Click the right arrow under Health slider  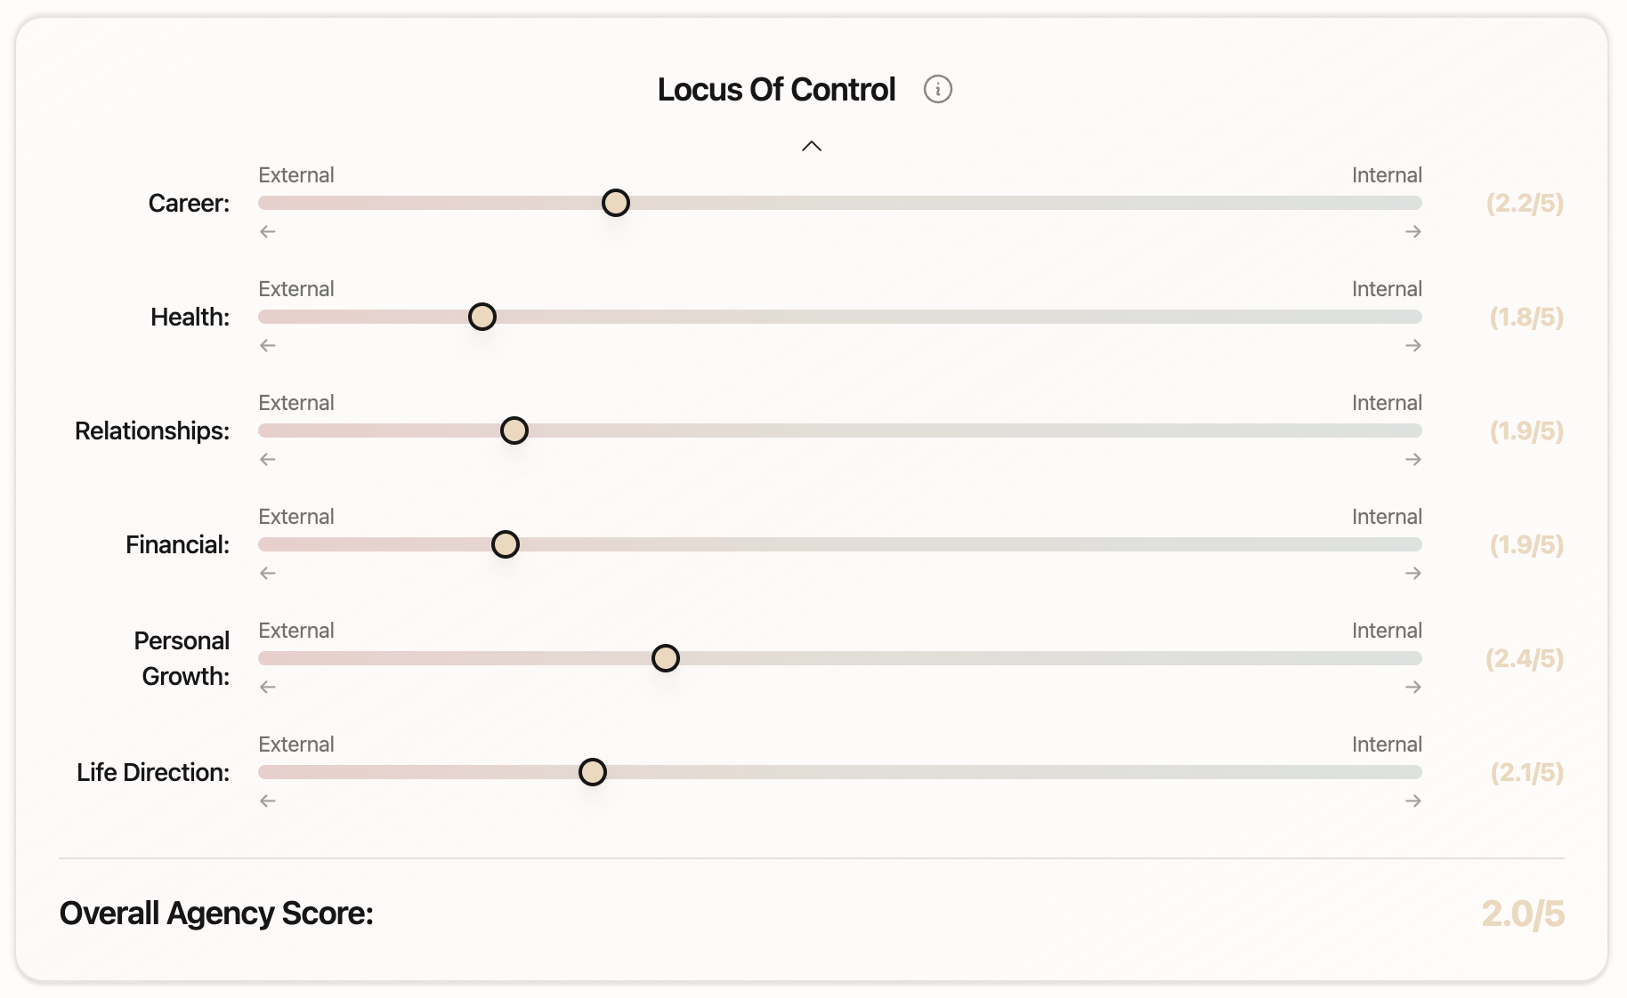[x=1412, y=345]
